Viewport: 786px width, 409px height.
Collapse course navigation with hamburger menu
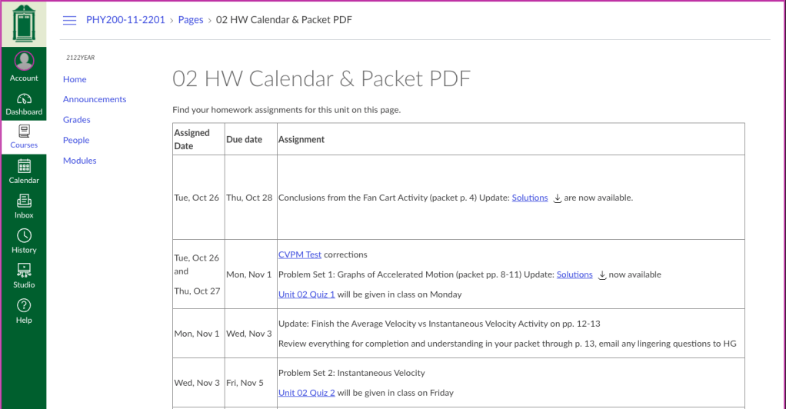[x=69, y=21]
